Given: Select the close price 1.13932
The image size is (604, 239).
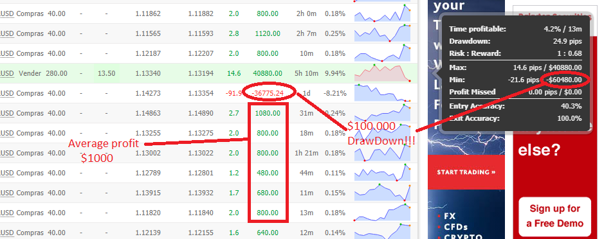Looking at the screenshot, I should pyautogui.click(x=201, y=193).
